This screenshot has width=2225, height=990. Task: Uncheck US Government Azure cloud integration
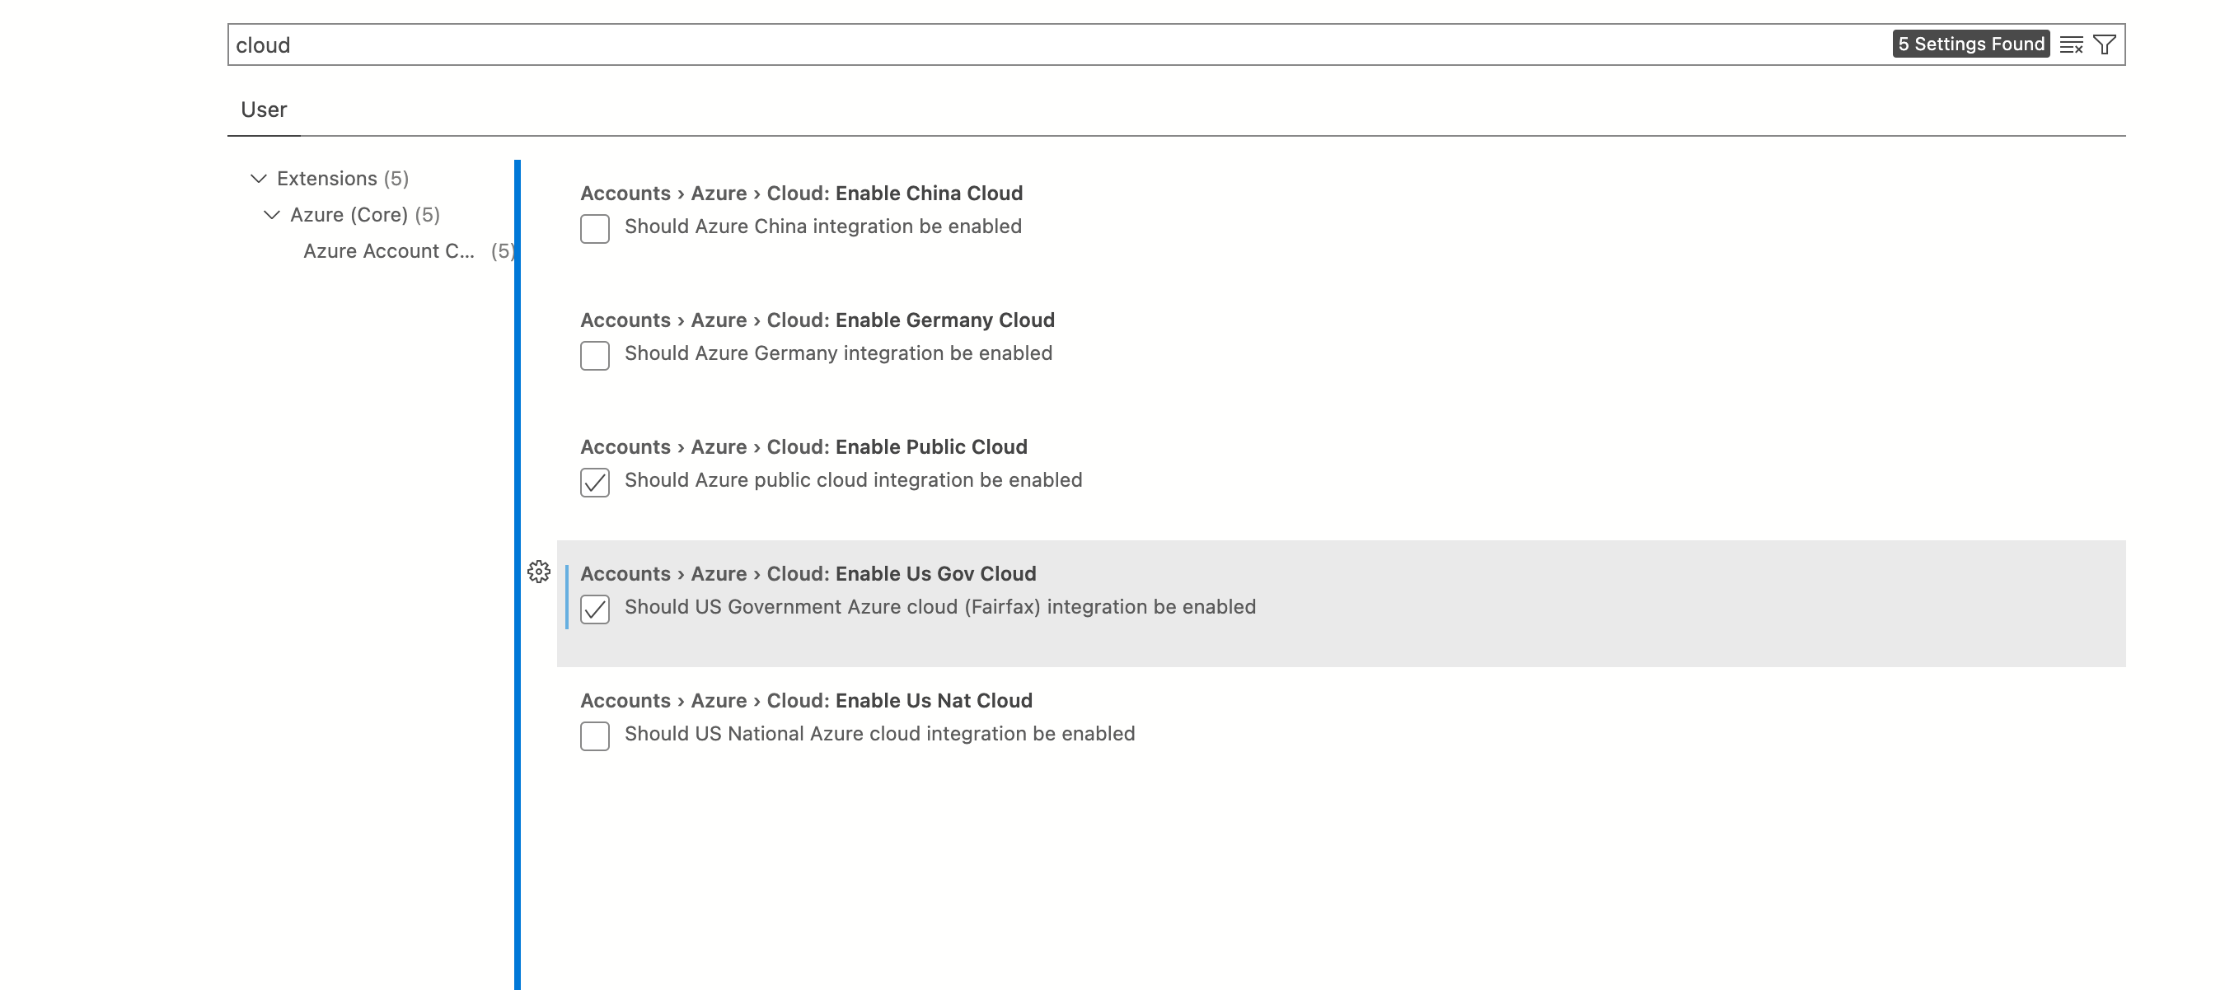[594, 610]
